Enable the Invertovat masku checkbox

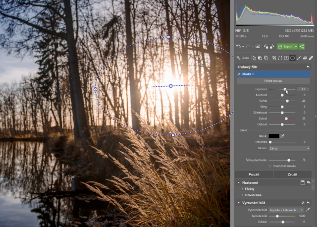coord(270,166)
